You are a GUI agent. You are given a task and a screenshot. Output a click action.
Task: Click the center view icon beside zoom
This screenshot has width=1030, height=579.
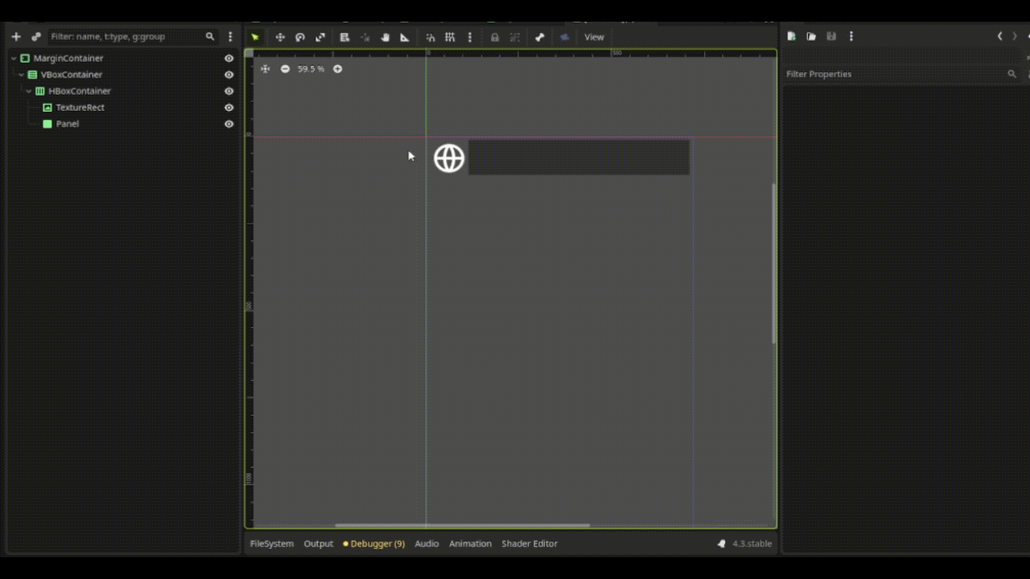coord(266,69)
